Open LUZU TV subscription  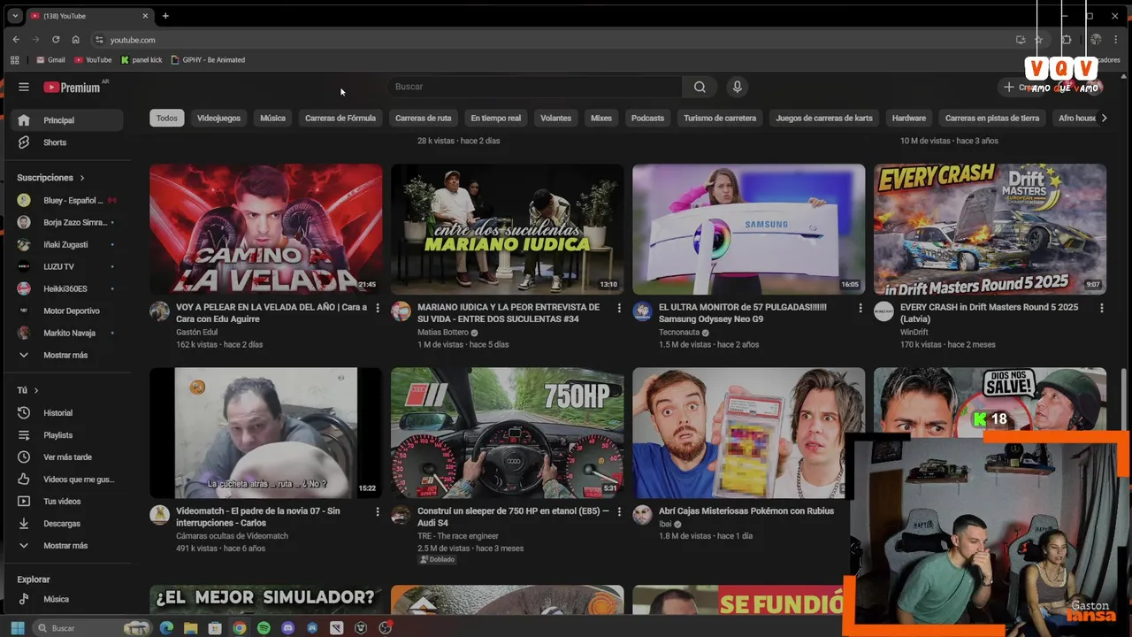pos(65,267)
